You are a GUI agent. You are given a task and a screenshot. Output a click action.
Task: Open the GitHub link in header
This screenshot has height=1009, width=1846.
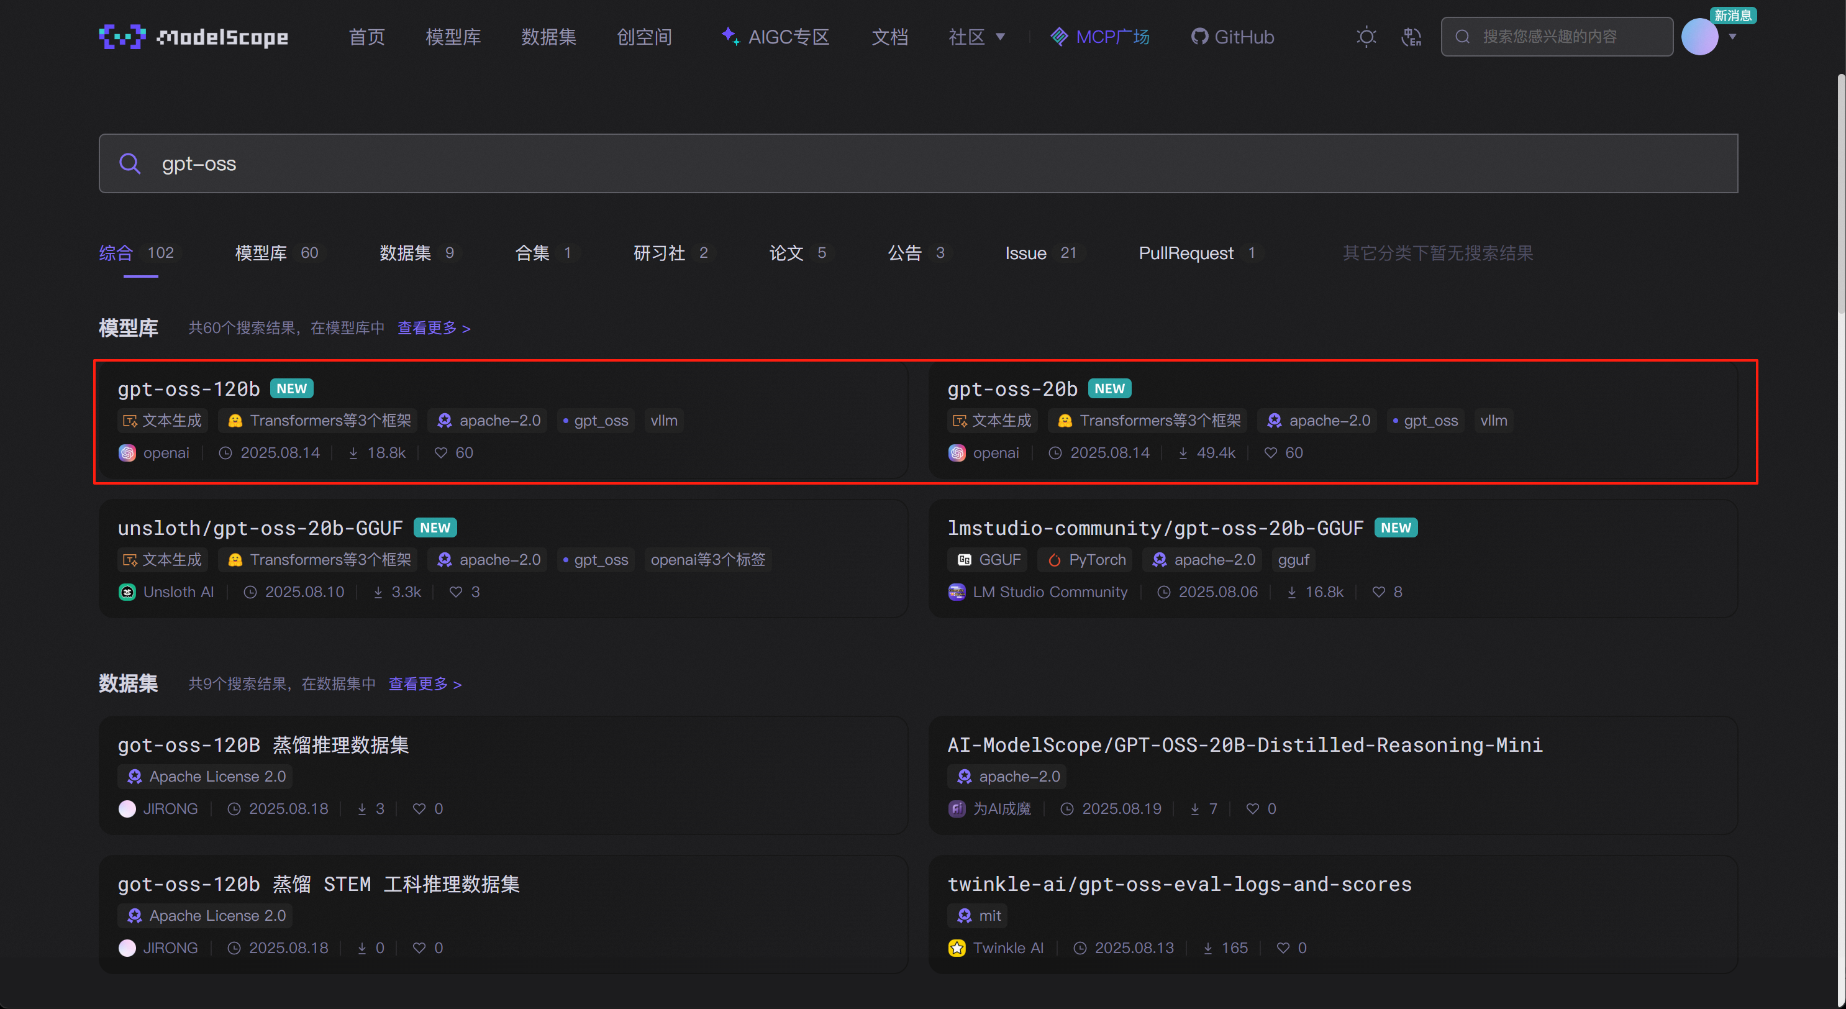click(x=1232, y=37)
